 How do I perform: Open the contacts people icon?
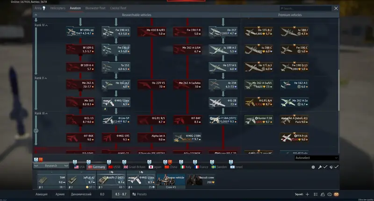tap(323, 194)
